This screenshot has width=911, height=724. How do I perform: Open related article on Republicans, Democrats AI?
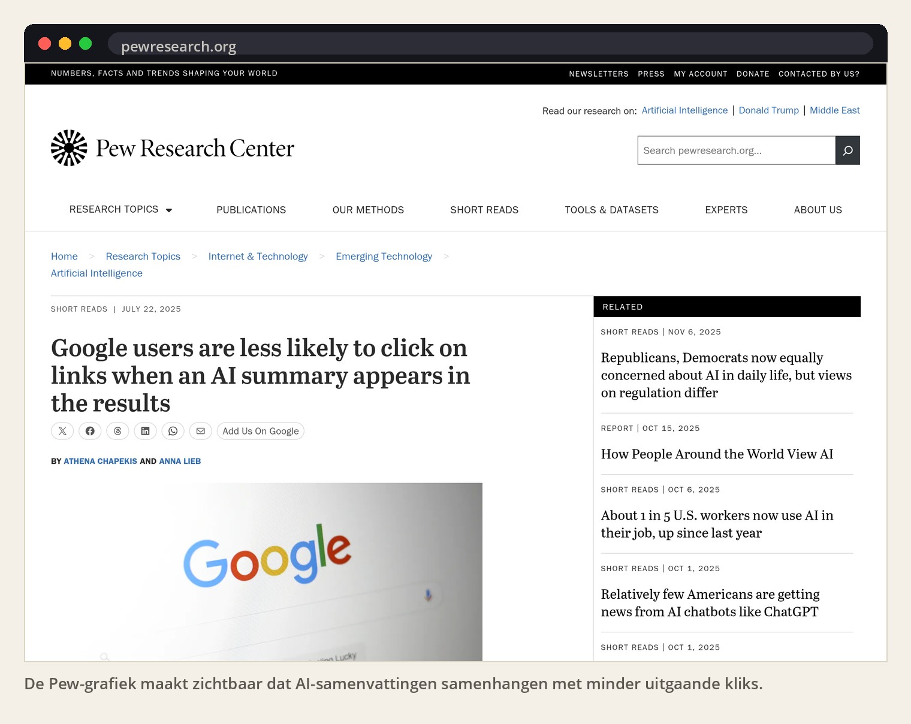(x=726, y=375)
